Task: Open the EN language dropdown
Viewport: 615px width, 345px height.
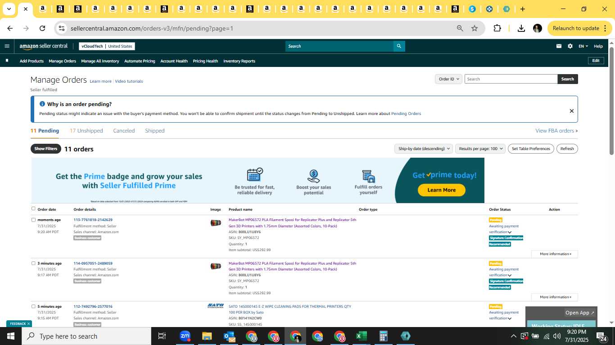Action: pyautogui.click(x=583, y=46)
